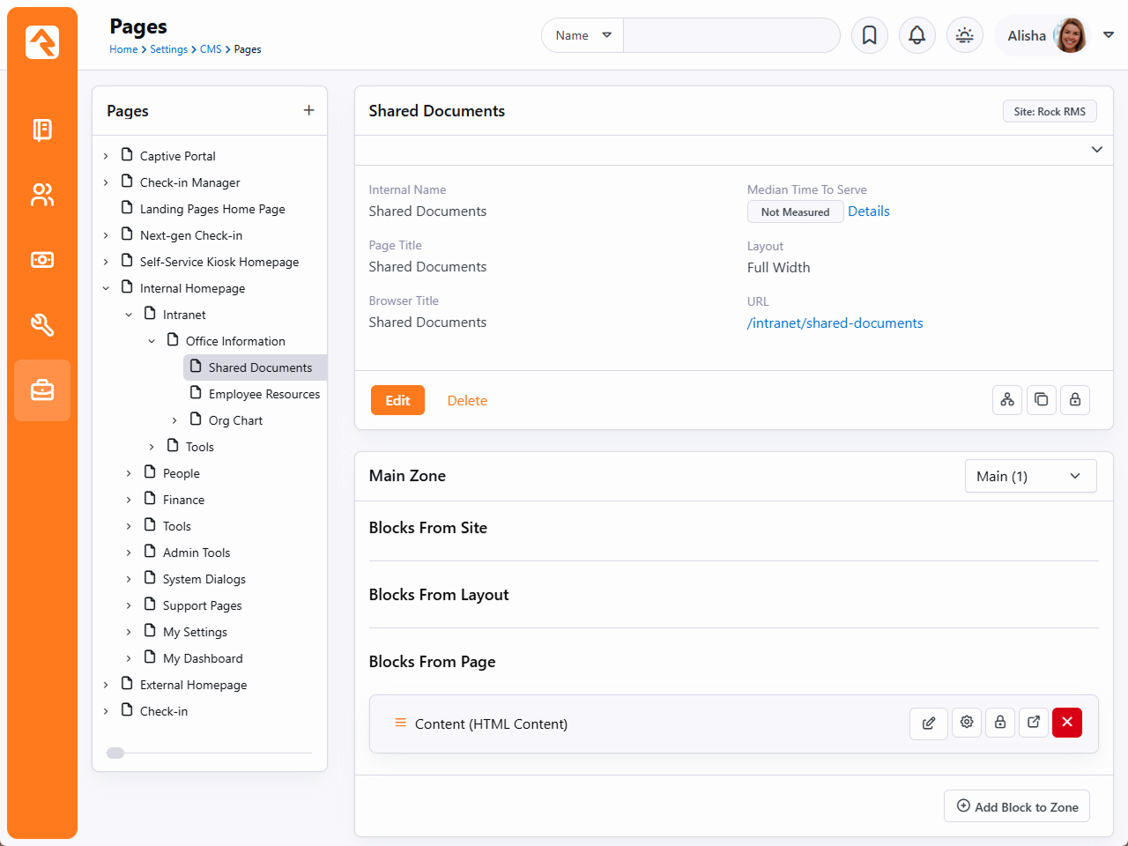Open the Intranet sidebar icon
This screenshot has height=846, width=1128.
click(42, 130)
